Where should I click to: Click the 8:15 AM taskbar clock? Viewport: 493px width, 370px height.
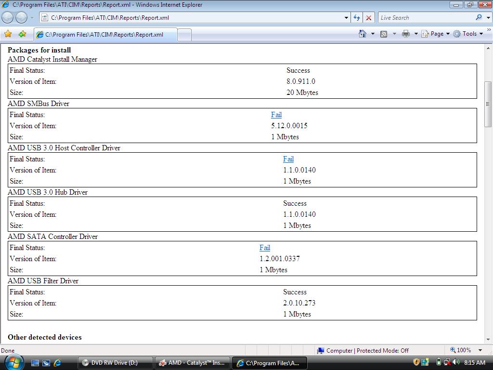(474, 362)
